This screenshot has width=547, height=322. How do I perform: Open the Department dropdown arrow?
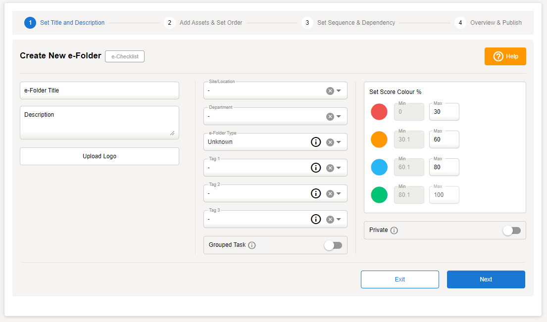coord(339,116)
